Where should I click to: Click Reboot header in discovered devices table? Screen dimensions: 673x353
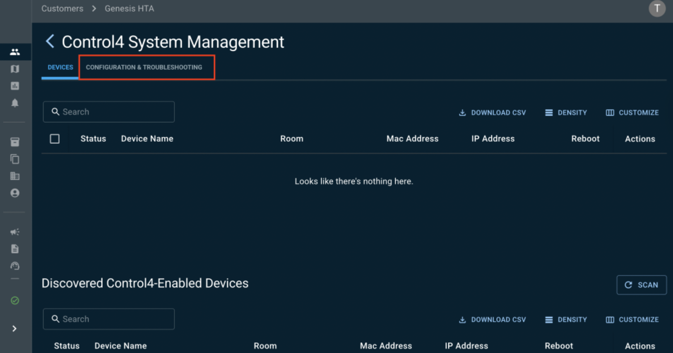(x=559, y=346)
